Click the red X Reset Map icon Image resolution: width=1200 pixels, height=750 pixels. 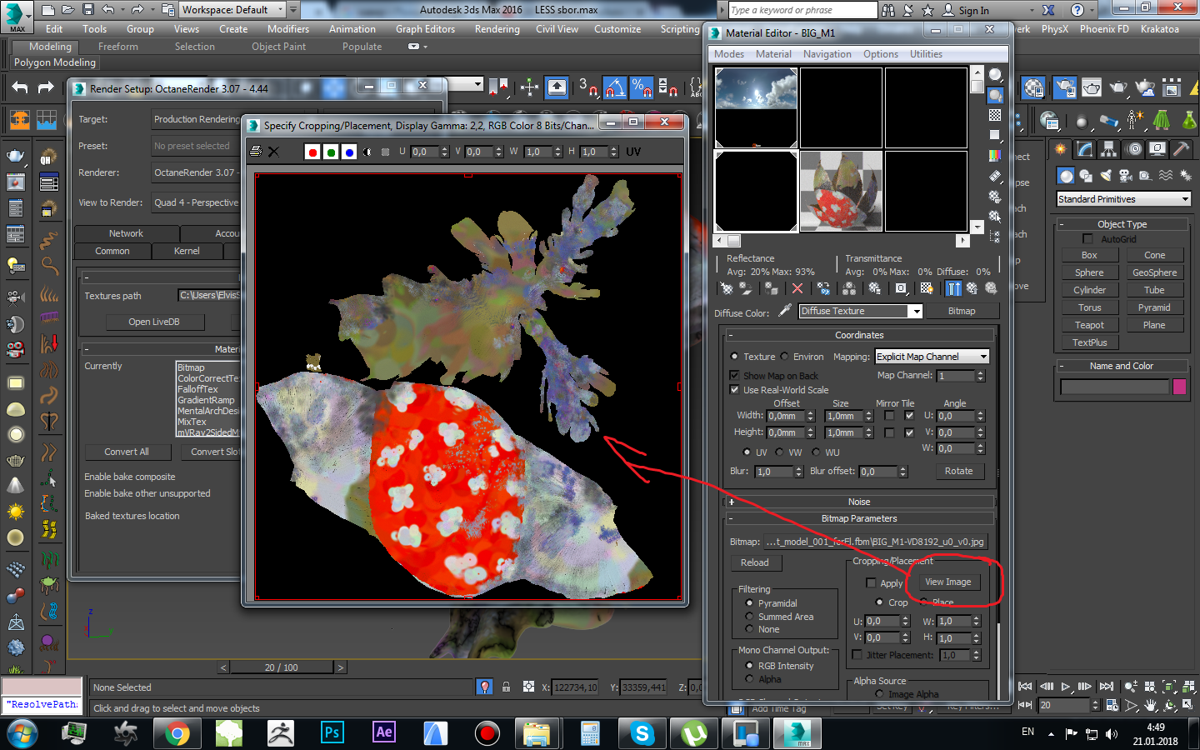click(797, 288)
